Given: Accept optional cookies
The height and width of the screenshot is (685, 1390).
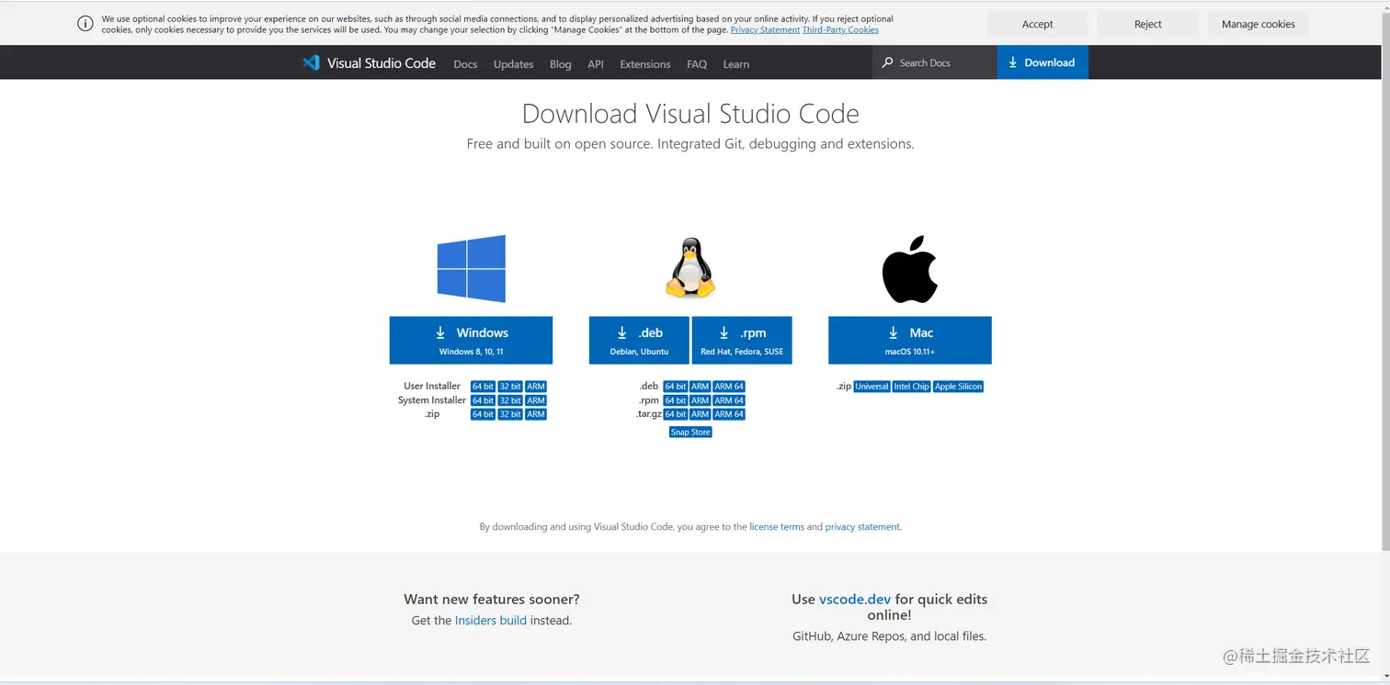Looking at the screenshot, I should (x=1038, y=24).
